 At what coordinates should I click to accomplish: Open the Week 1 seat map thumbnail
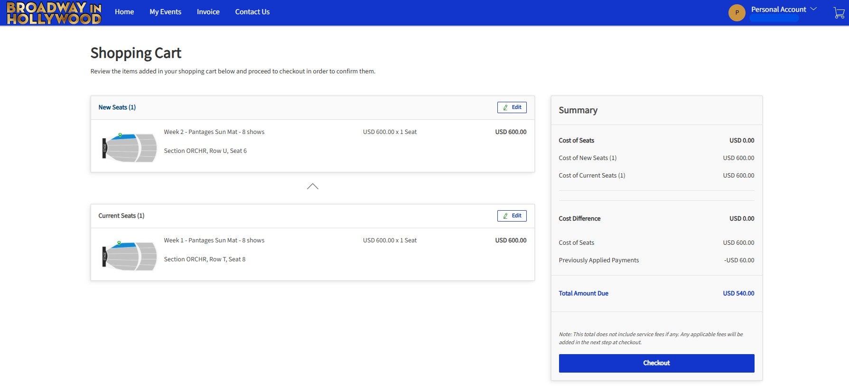point(129,256)
